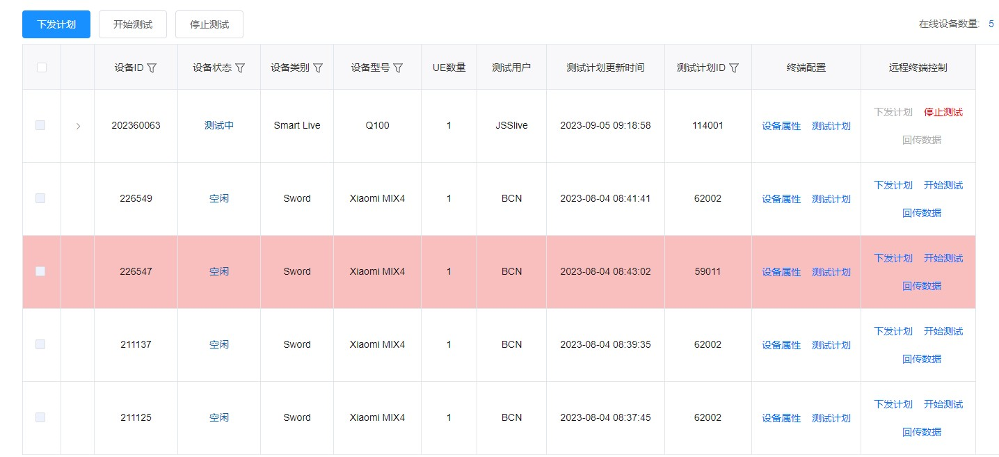
Task: Tick the checkbox for device 211125
Action: (x=40, y=417)
